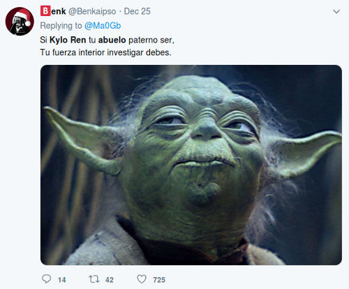The image size is (349, 289).
Task: Enlarge the Yoda image attachment
Action: pyautogui.click(x=191, y=165)
